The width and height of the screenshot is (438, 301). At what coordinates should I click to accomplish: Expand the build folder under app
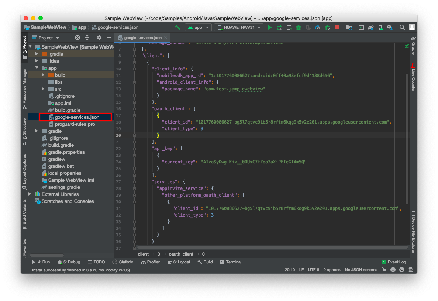pyautogui.click(x=43, y=75)
